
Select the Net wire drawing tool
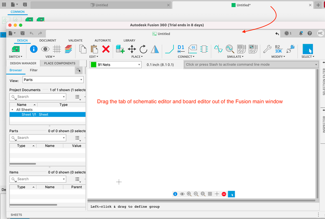pyautogui.click(x=170, y=49)
